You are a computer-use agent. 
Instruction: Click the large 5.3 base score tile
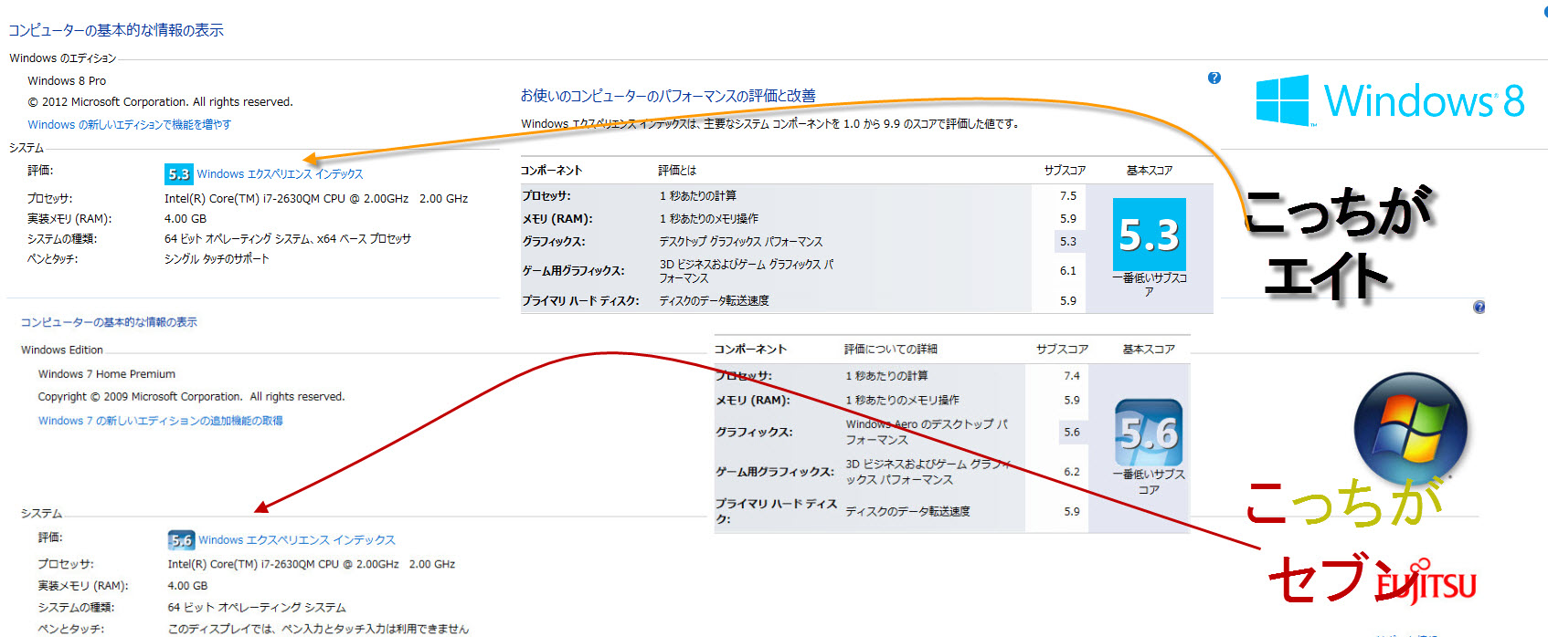(1149, 235)
